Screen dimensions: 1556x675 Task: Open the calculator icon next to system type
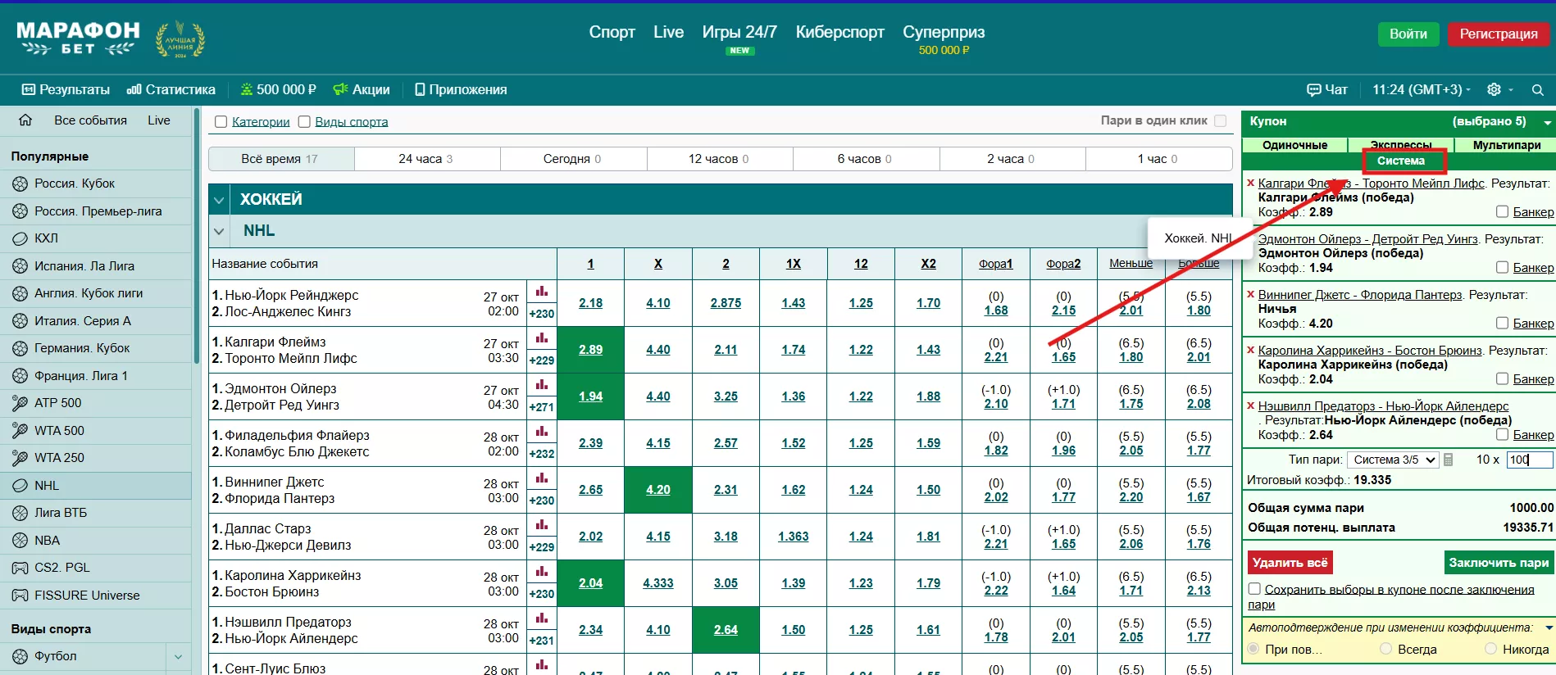coord(1449,460)
